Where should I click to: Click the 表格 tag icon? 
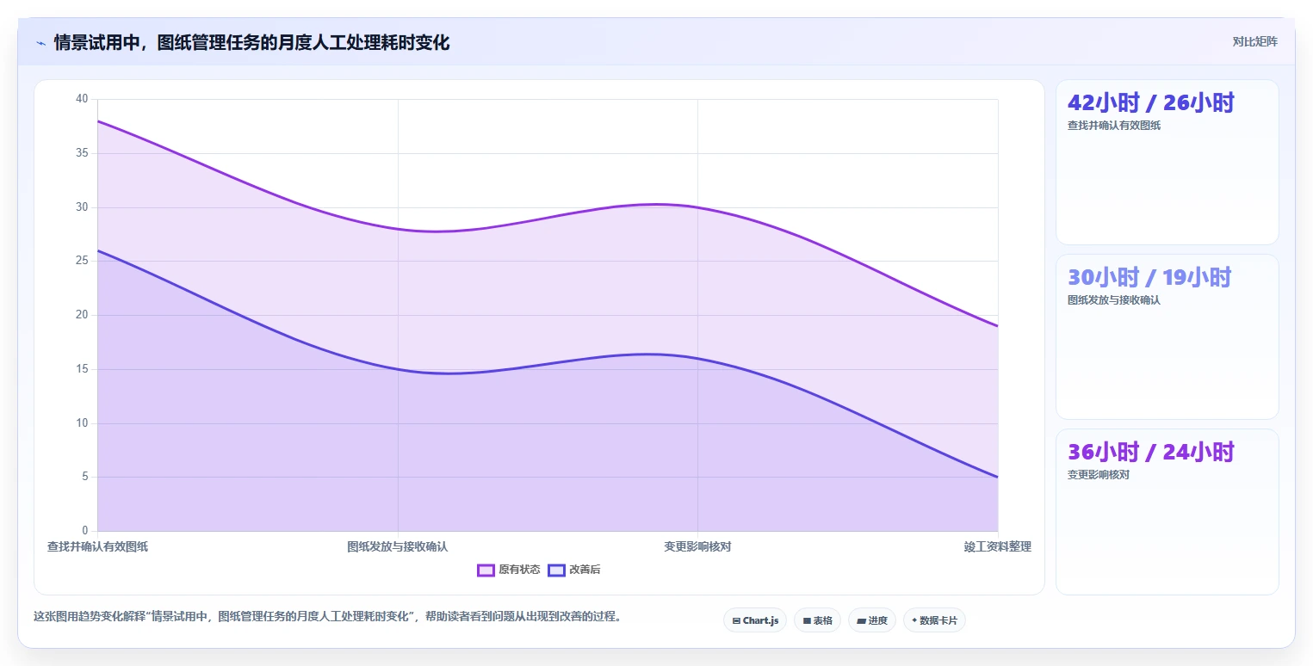pos(807,620)
